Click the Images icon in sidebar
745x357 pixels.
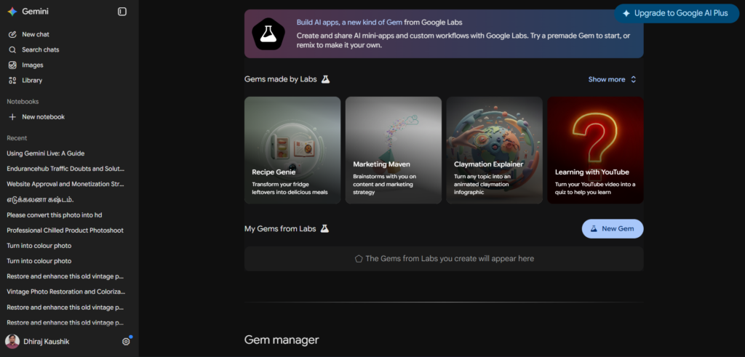coord(12,65)
